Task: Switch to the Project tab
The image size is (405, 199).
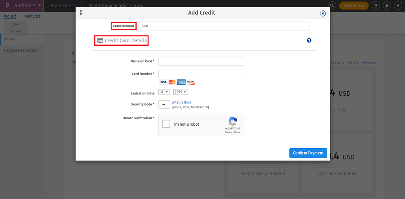Action: point(10,16)
